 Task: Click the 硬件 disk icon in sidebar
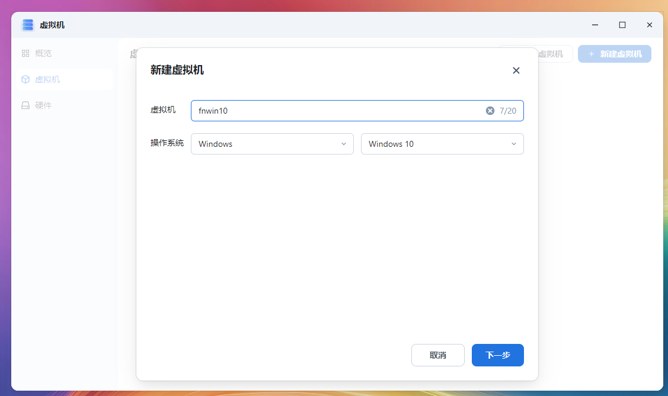[25, 105]
